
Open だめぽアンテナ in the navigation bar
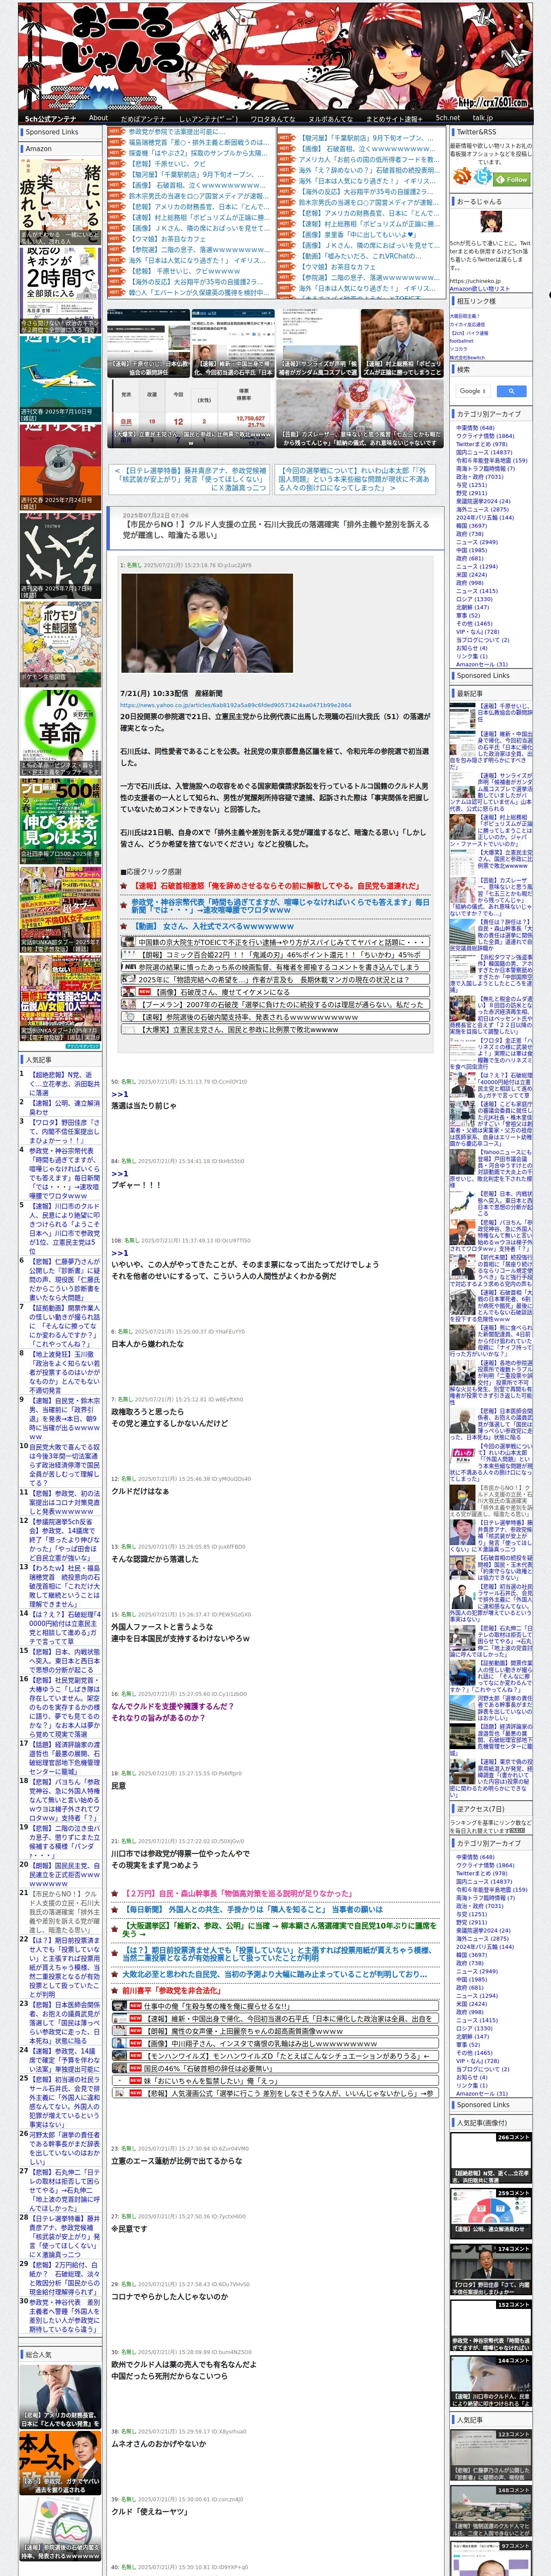143,118
